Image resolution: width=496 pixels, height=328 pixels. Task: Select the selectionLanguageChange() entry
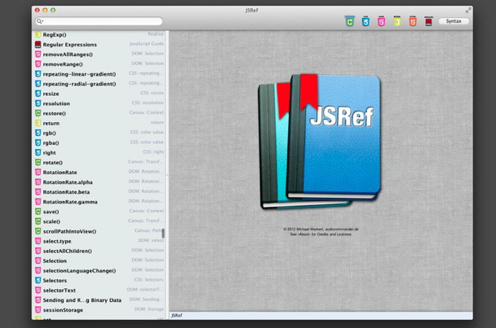click(99, 270)
